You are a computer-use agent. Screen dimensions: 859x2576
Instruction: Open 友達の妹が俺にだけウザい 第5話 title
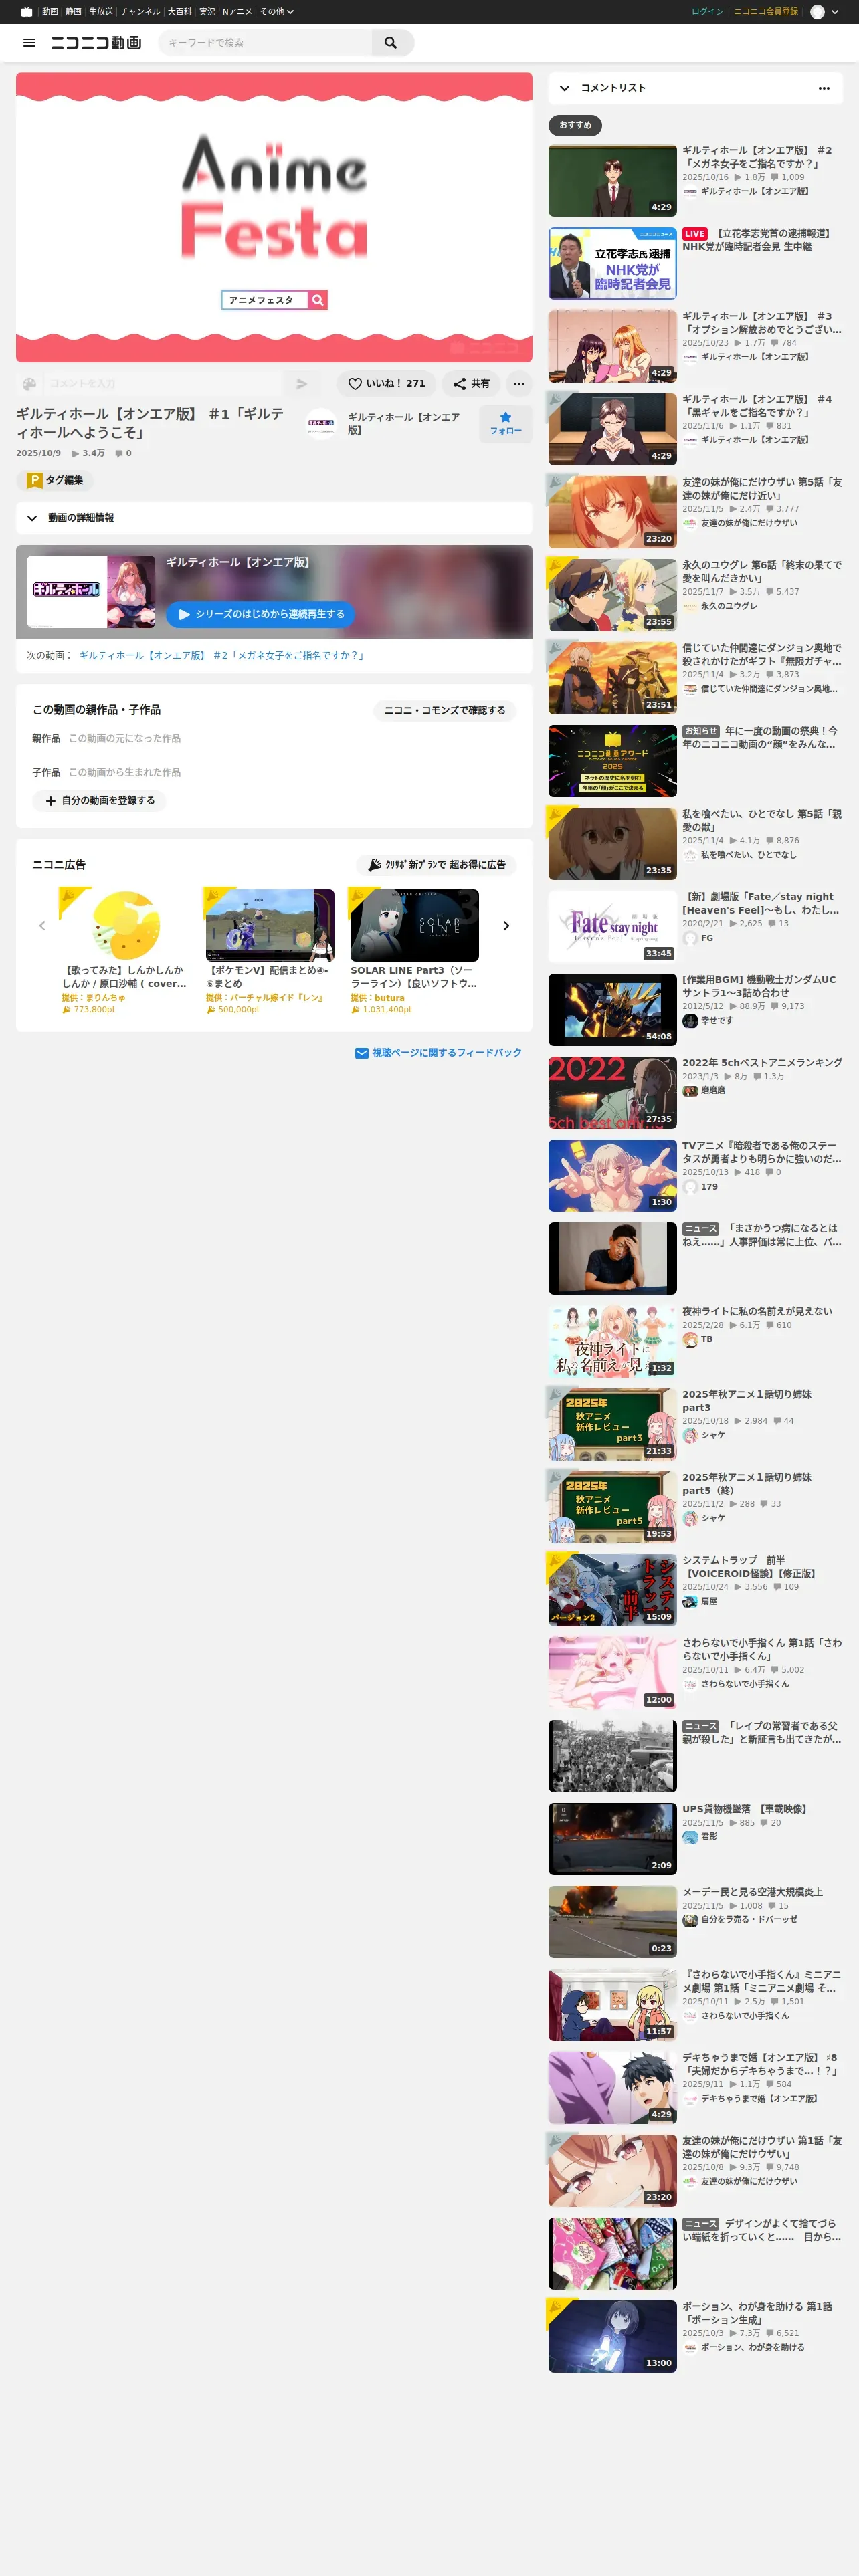[762, 489]
